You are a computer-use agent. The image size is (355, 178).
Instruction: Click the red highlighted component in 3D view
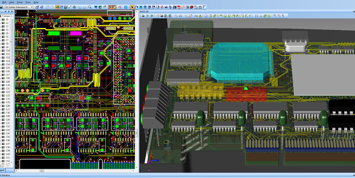246,93
